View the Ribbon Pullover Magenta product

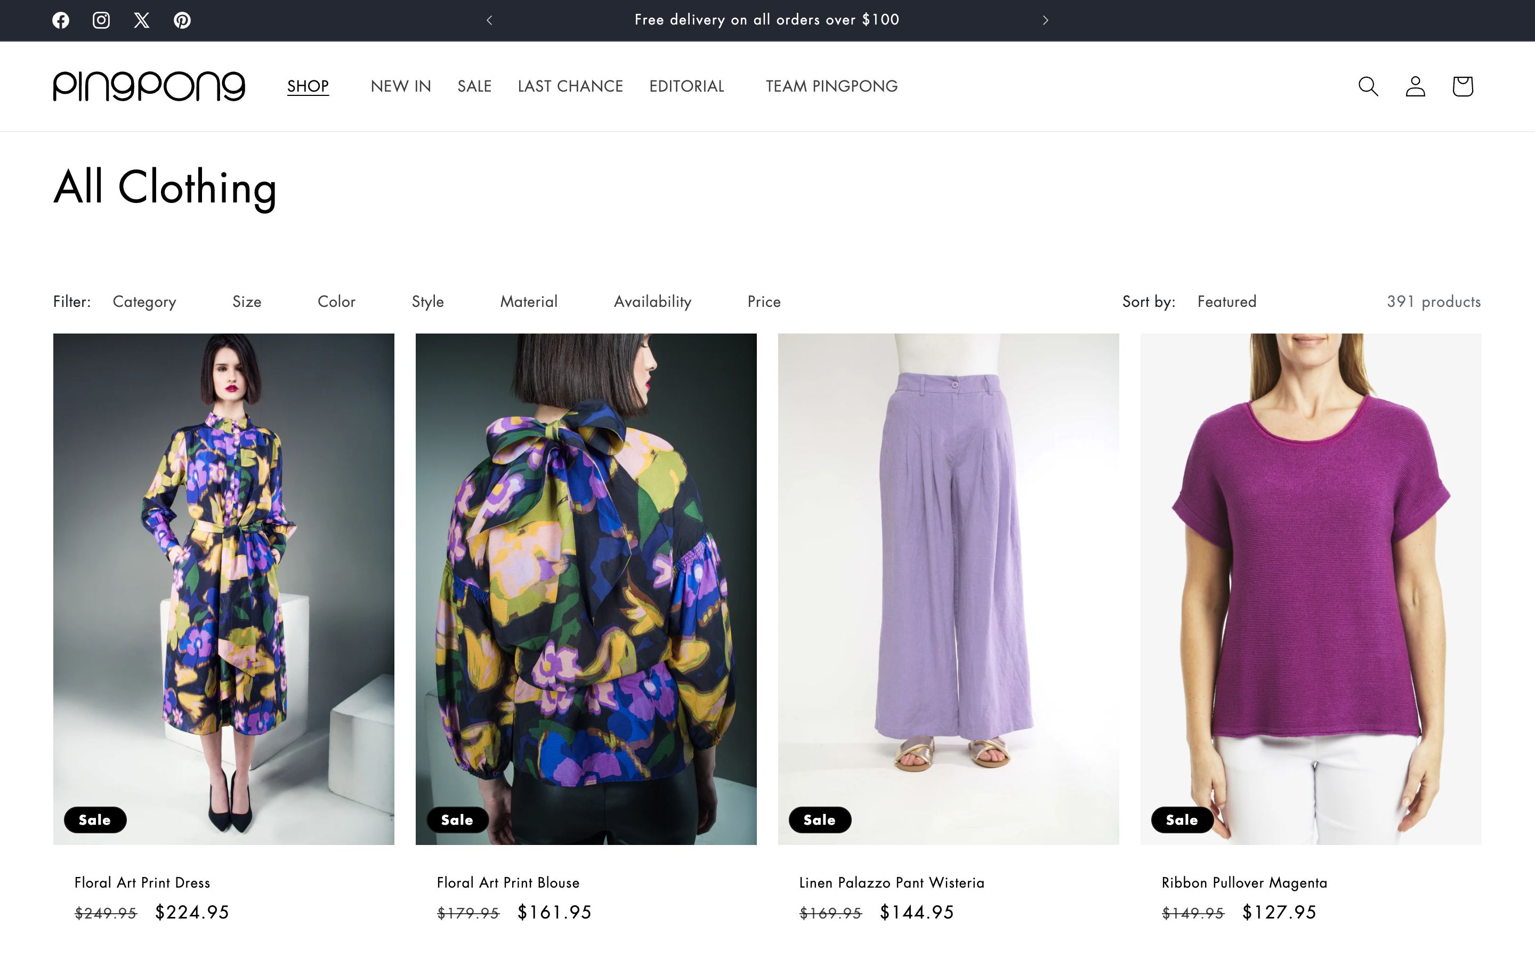pyautogui.click(x=1243, y=882)
